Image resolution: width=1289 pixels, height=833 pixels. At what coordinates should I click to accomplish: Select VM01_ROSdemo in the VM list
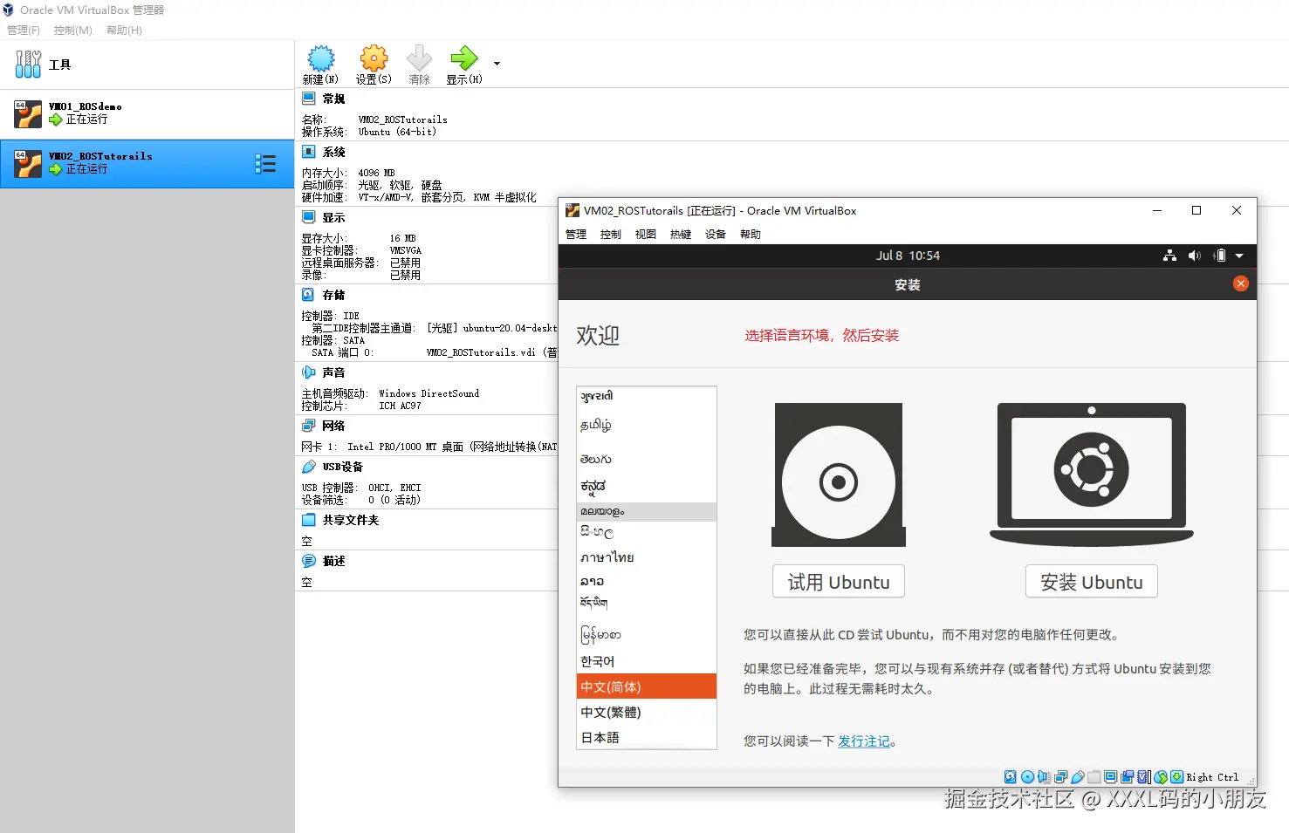[x=147, y=113]
